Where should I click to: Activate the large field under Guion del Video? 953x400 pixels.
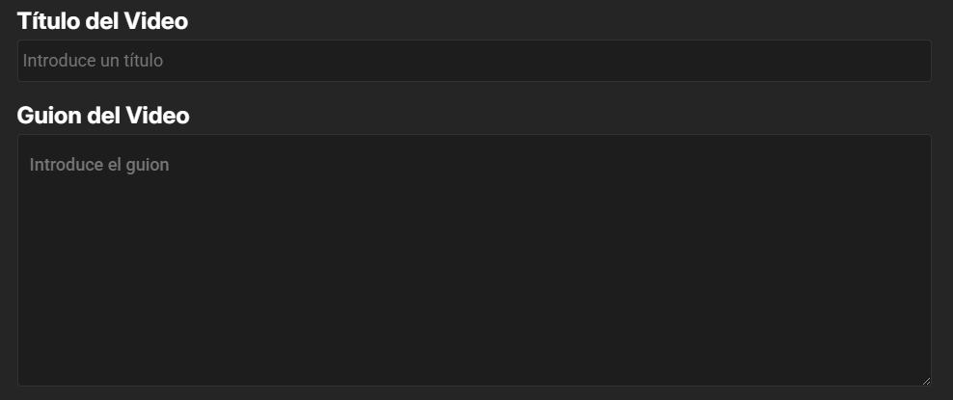pyautogui.click(x=474, y=260)
